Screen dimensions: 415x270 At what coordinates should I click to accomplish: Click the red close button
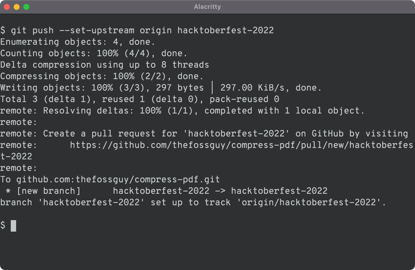pyautogui.click(x=7, y=7)
